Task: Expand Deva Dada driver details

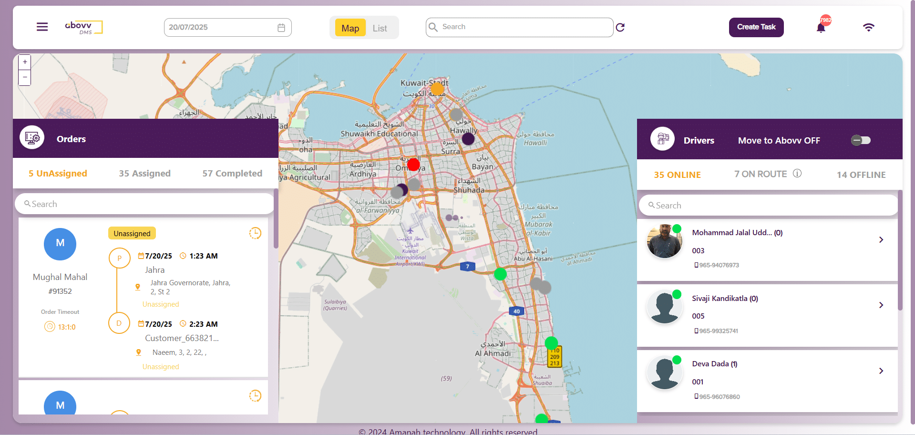Action: pos(881,371)
